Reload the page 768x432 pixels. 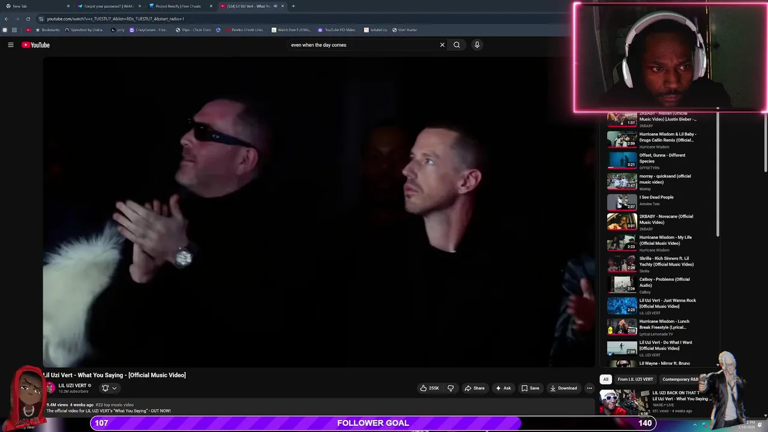tap(28, 19)
